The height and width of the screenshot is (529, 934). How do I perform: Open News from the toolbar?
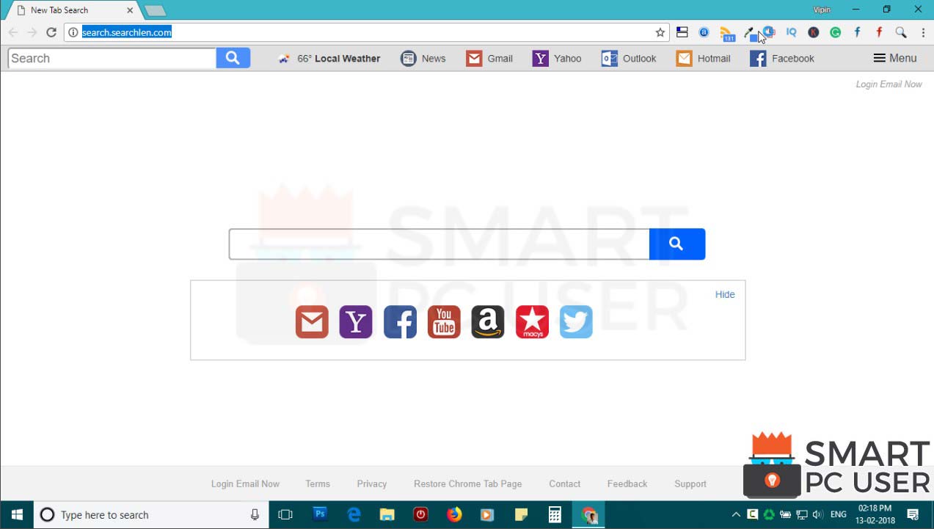[423, 58]
